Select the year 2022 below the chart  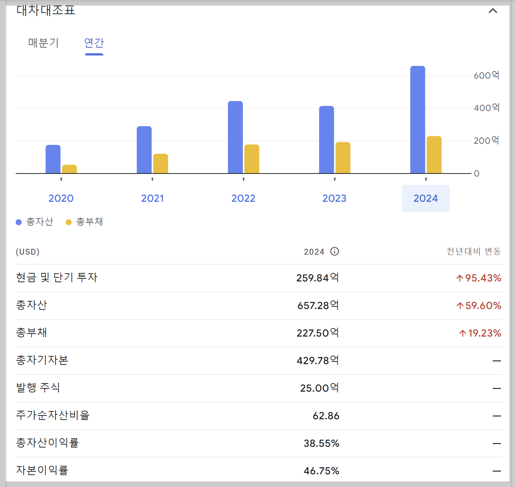243,198
